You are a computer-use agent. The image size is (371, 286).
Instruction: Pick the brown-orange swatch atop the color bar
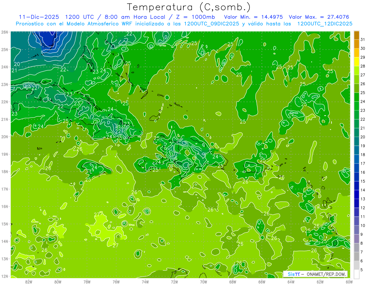(x=356, y=35)
